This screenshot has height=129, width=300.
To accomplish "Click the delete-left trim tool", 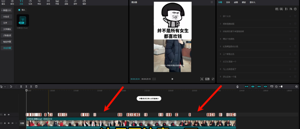I will click(x=26, y=87).
